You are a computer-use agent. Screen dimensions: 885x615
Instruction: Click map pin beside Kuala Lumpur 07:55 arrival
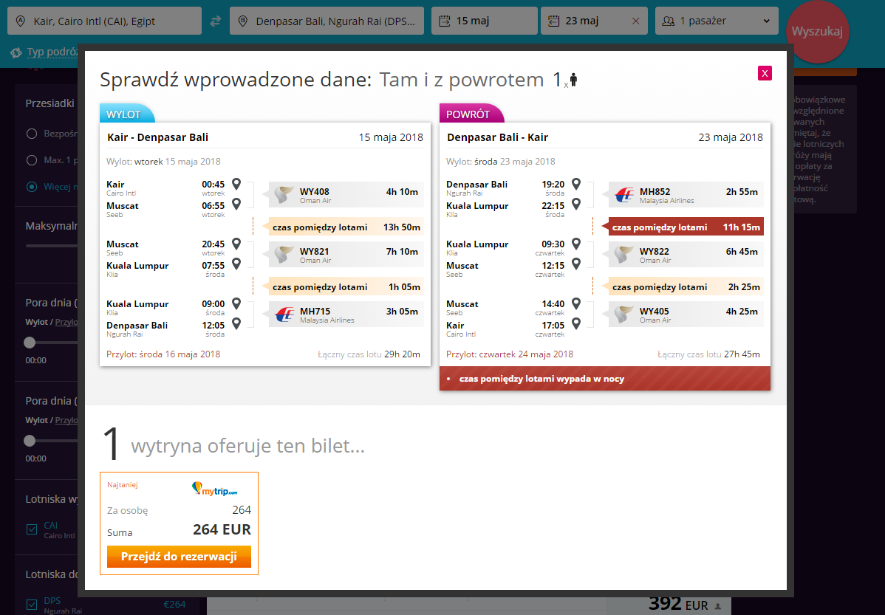tap(236, 264)
